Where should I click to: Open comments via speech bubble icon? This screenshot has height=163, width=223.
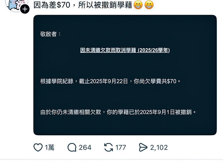[72, 147]
